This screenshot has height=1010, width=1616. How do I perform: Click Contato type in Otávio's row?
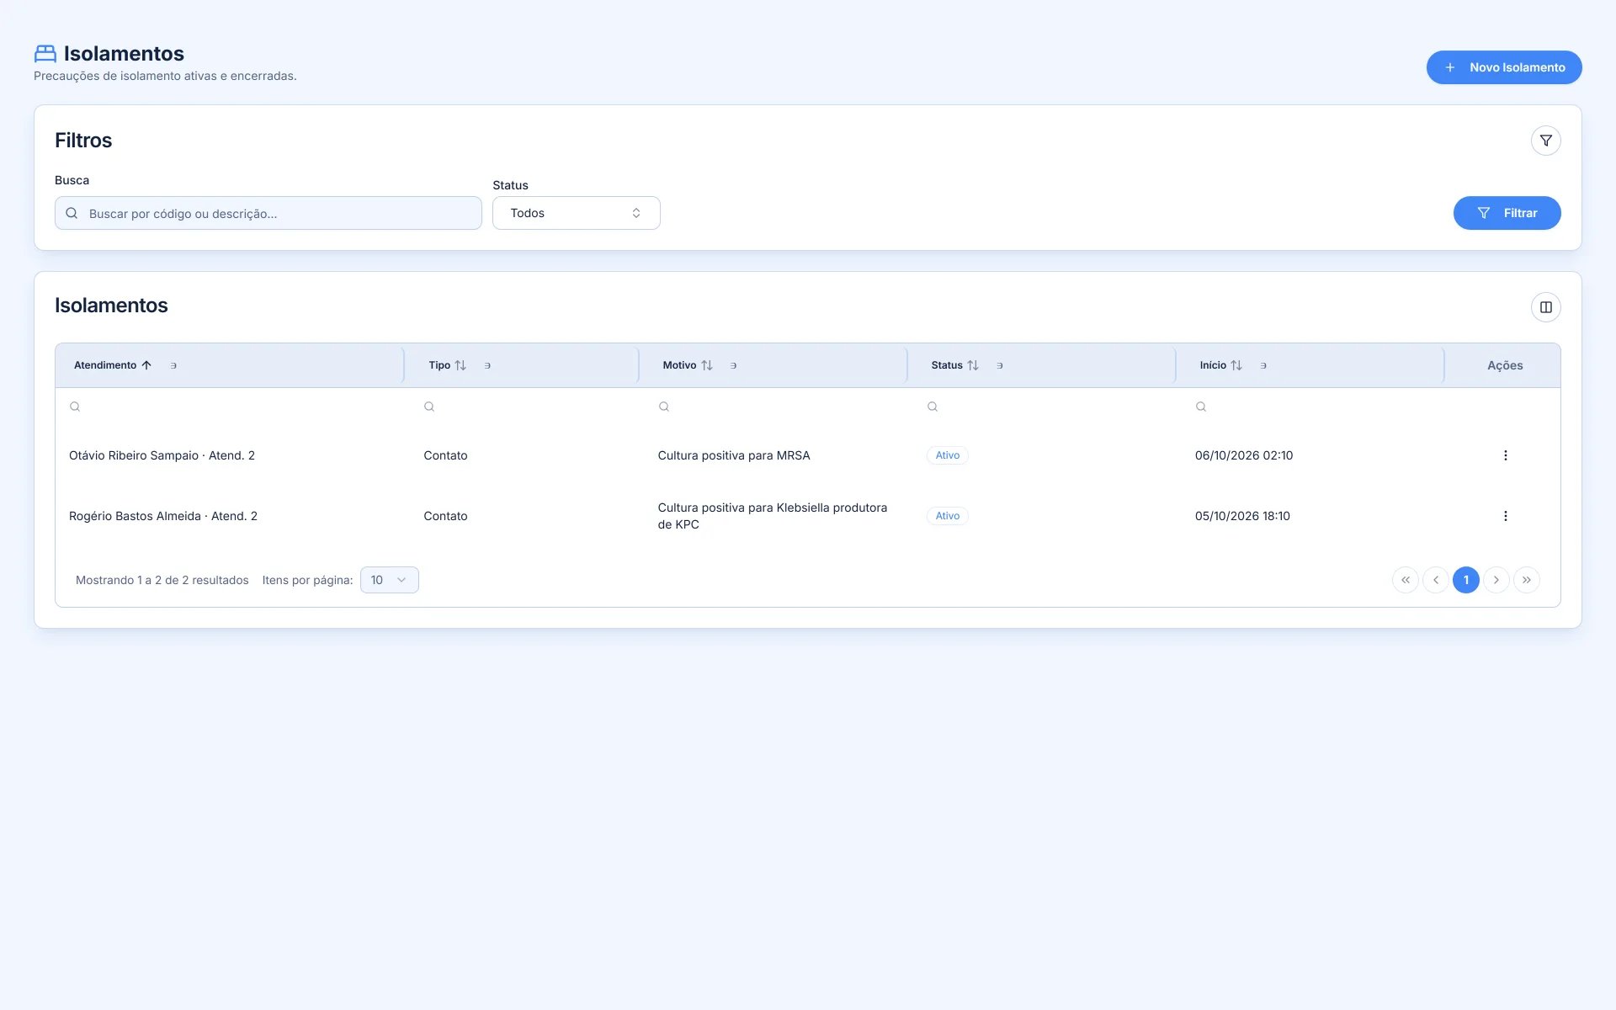tap(445, 455)
